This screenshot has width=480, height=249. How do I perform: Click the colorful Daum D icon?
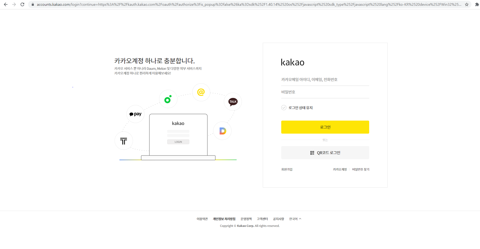click(x=222, y=131)
